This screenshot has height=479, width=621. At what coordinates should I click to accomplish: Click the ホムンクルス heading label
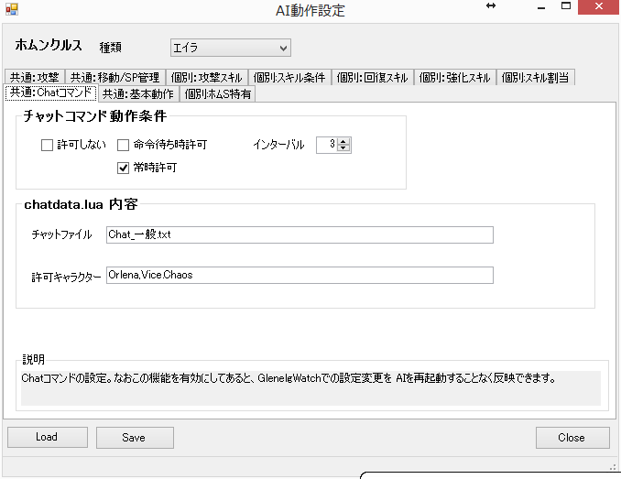49,45
